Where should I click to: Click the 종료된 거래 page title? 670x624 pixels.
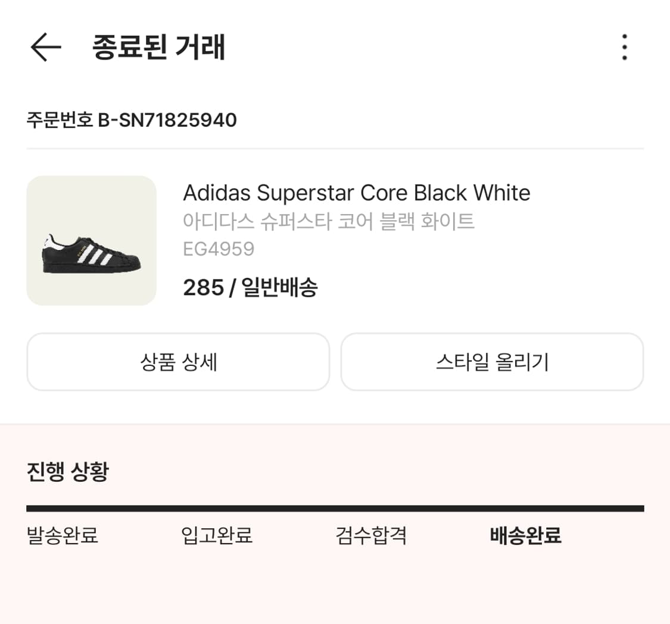pyautogui.click(x=157, y=48)
